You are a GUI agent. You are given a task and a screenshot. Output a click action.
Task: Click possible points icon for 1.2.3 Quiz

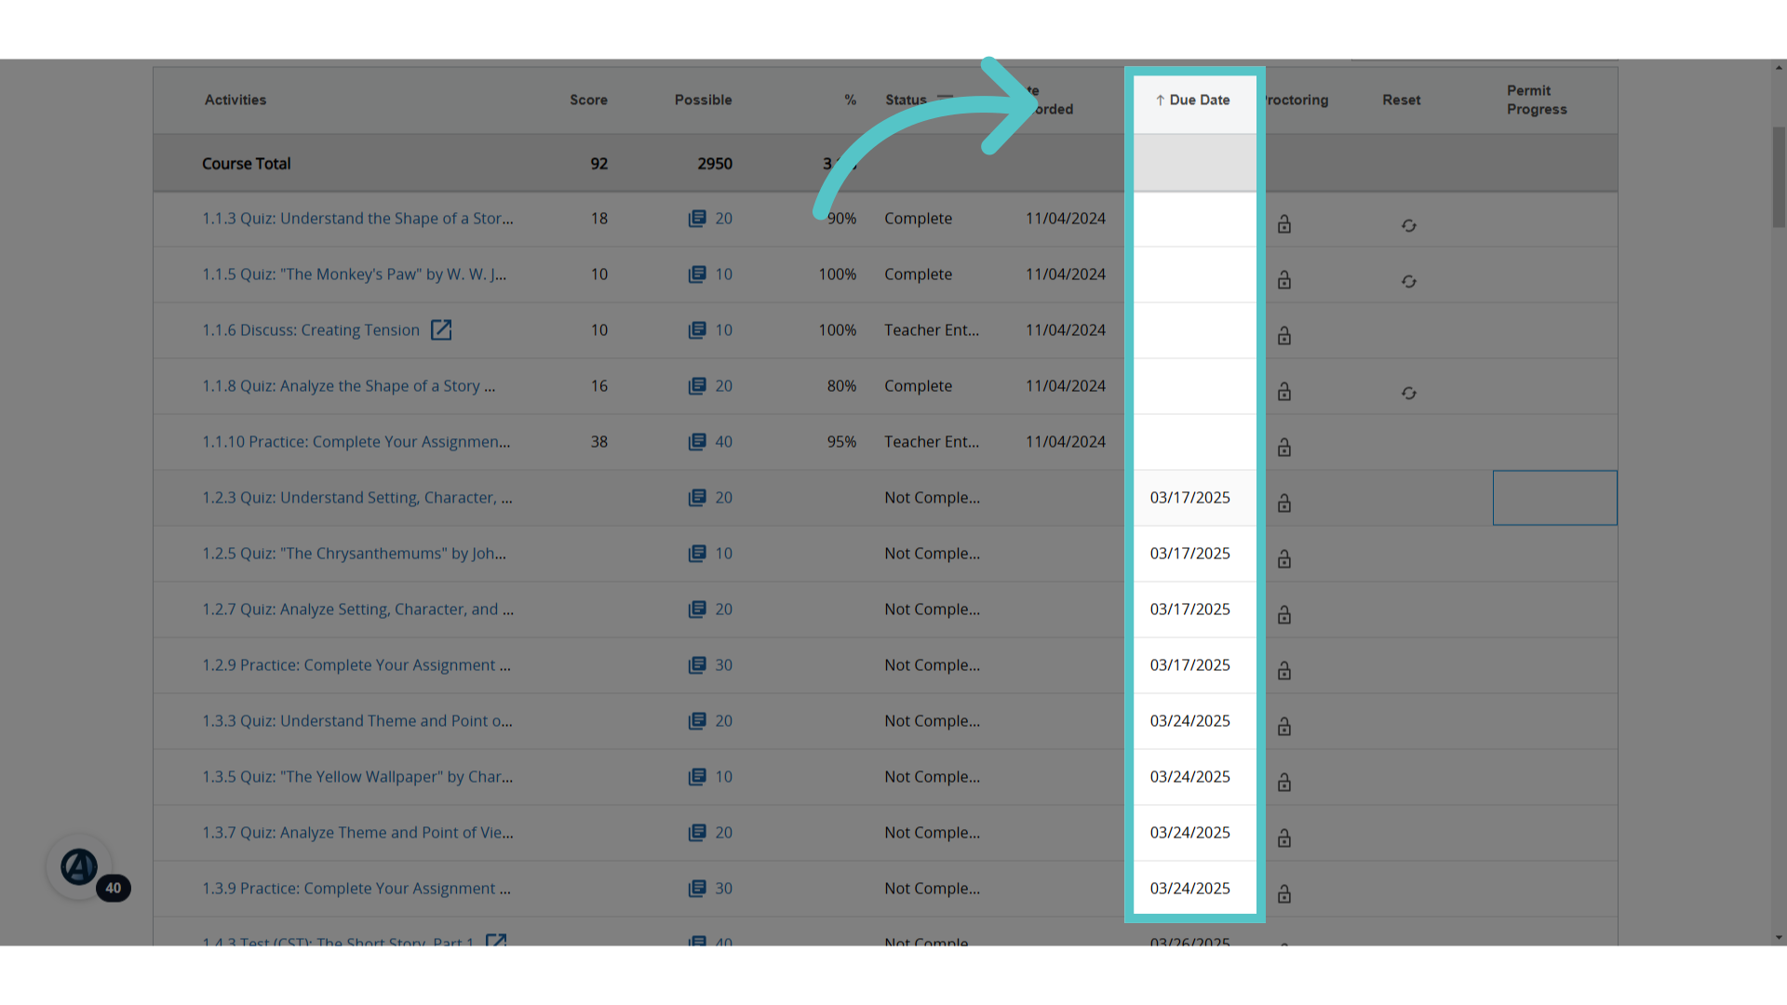pos(697,498)
